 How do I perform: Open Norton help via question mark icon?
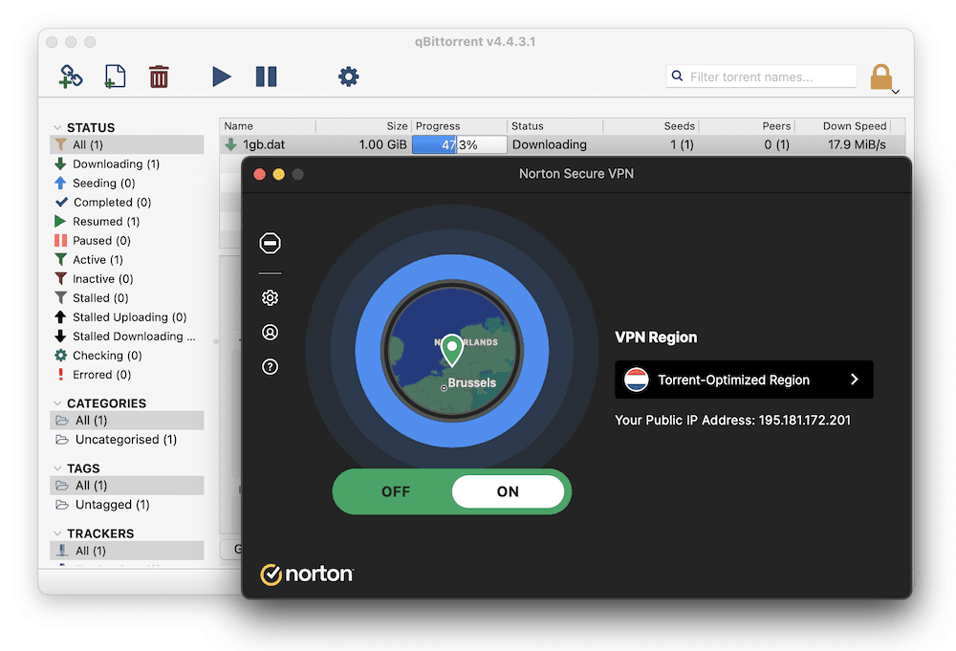[270, 366]
